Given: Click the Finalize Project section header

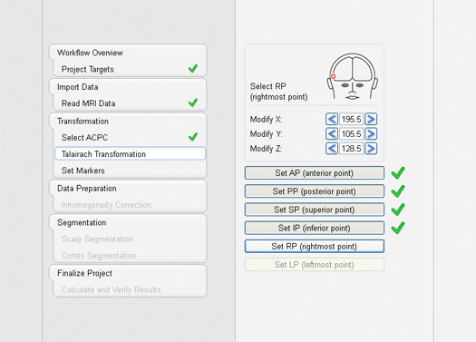Looking at the screenshot, I should click(84, 273).
